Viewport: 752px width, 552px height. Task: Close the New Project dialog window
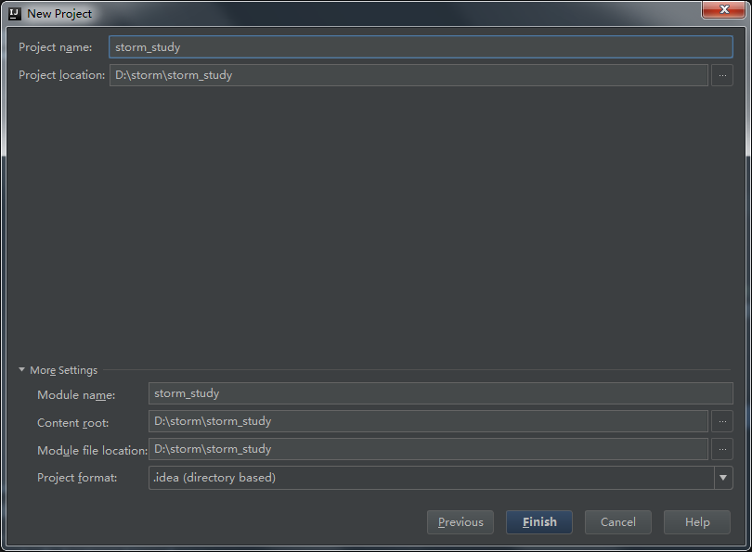(724, 9)
